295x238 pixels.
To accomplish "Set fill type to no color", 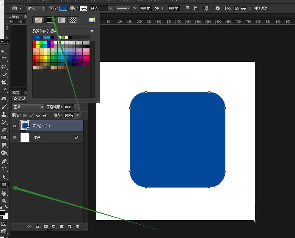I will coord(38,20).
